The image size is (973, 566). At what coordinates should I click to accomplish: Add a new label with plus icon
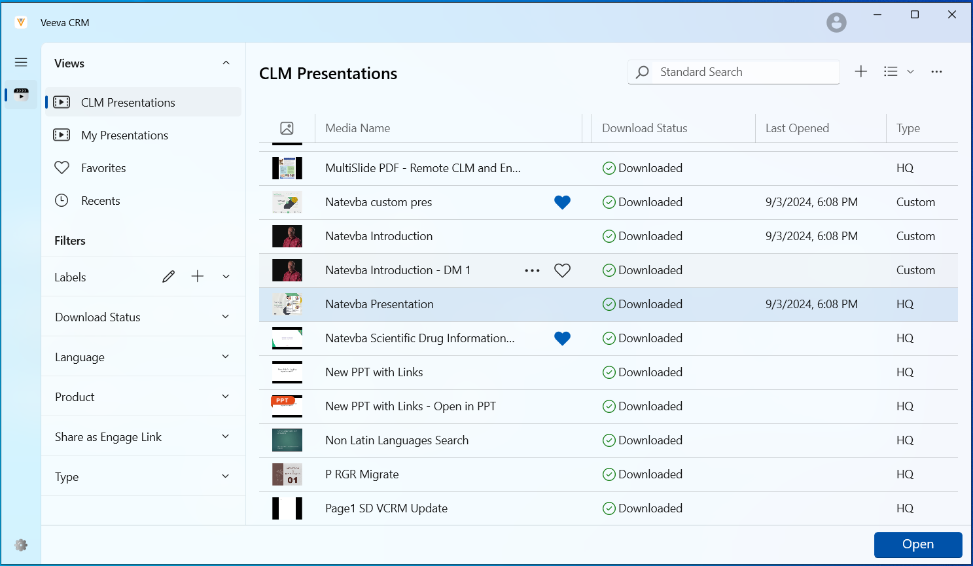click(x=198, y=277)
